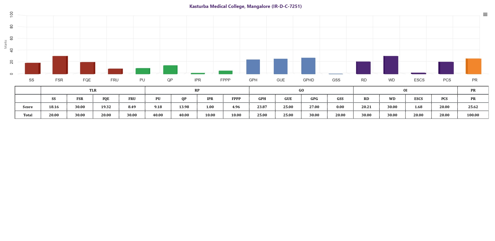Click the SS axis label under chart
Image resolution: width=495 pixels, height=241 pixels.
click(31, 80)
